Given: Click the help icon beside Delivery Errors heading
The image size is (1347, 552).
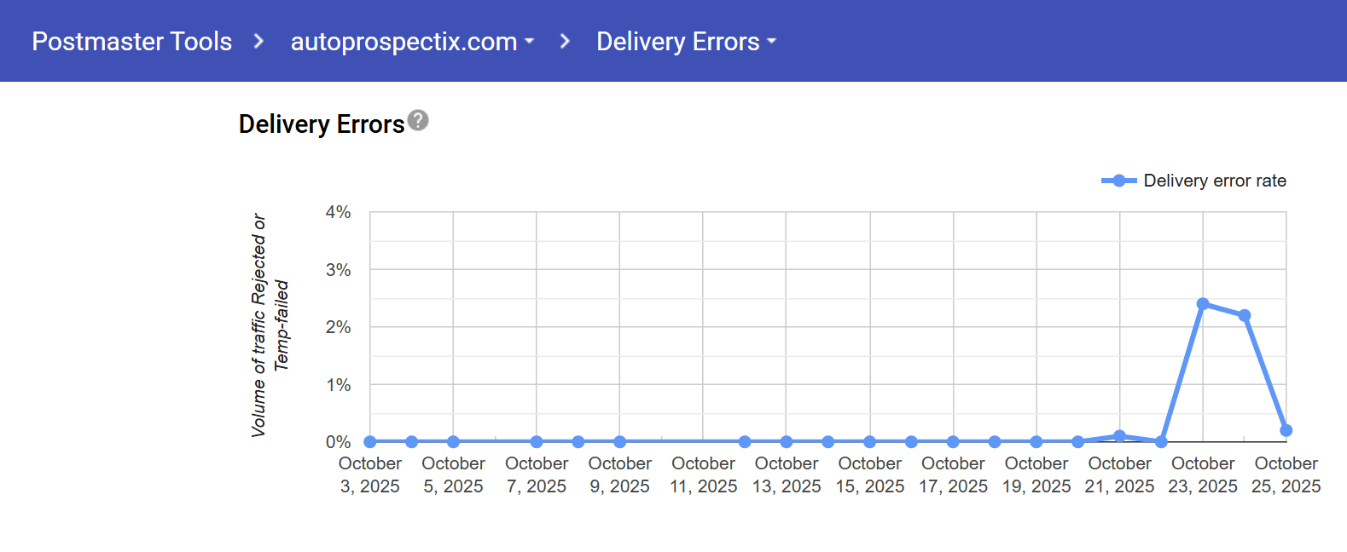Looking at the screenshot, I should pyautogui.click(x=418, y=121).
